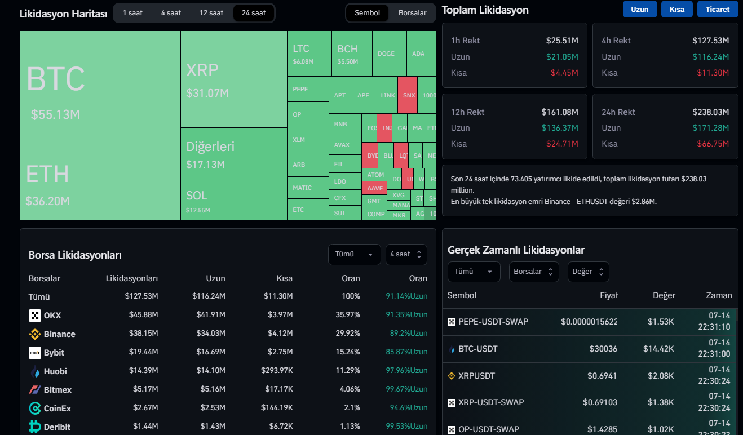Expand the Borsalar filter in real-time liquidations
The image size is (743, 435).
coord(533,272)
